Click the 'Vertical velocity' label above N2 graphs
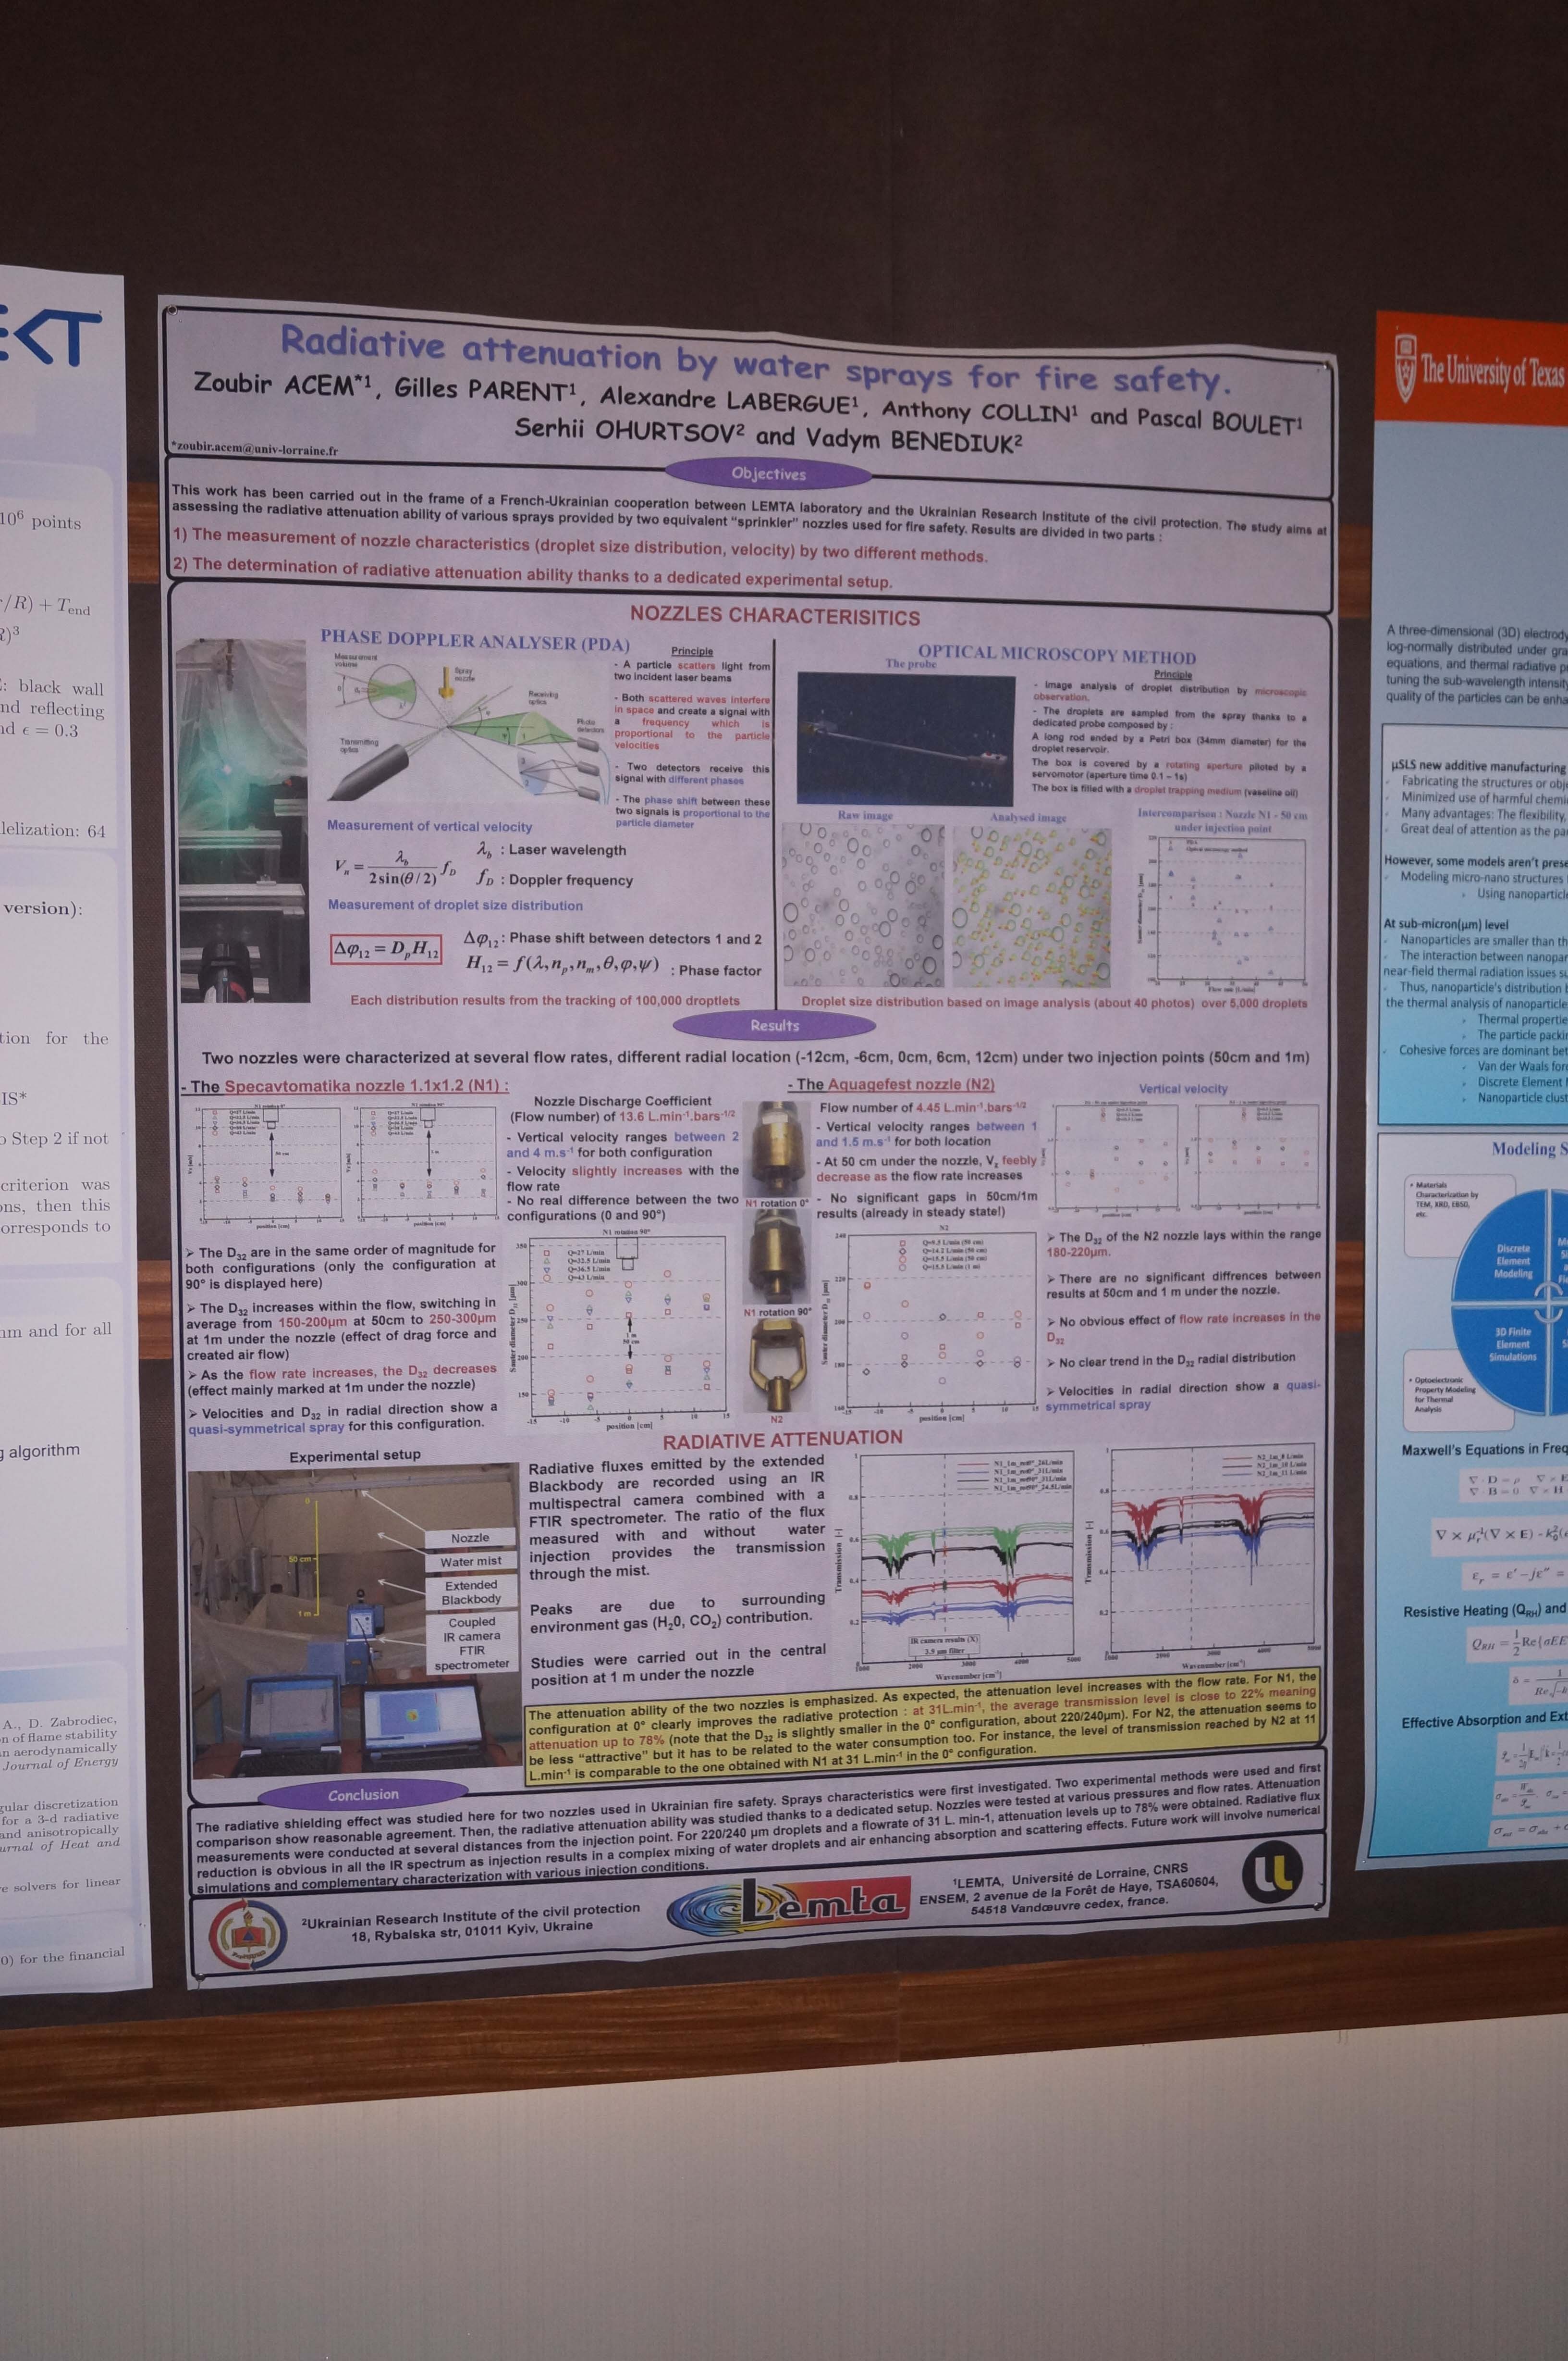This screenshot has width=1568, height=2361. coord(1183,1089)
